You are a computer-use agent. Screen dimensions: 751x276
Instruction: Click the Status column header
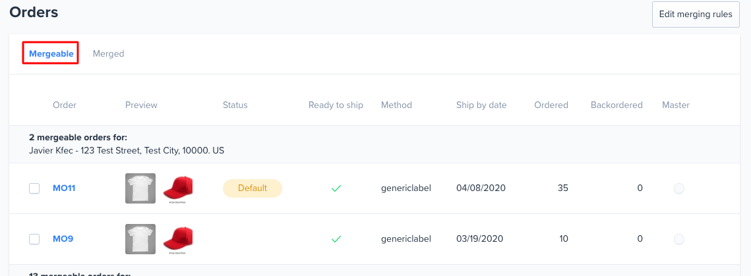[235, 105]
